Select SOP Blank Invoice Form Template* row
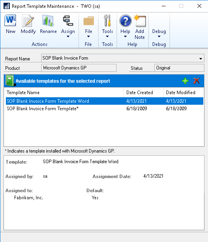This screenshot has height=242, width=208. 104,109
